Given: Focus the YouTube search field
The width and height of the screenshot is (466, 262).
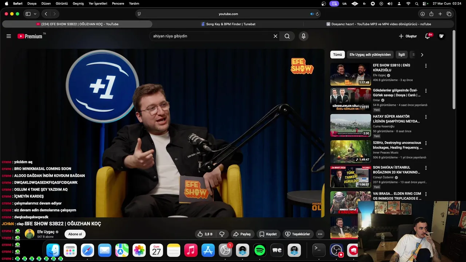Looking at the screenshot, I should tap(212, 36).
